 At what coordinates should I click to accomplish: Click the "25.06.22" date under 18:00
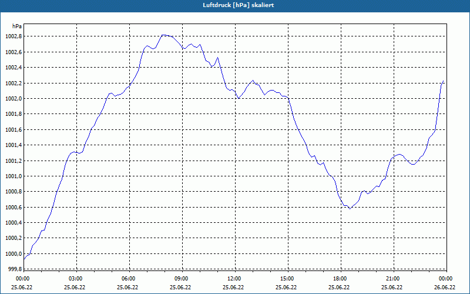[x=339, y=288]
